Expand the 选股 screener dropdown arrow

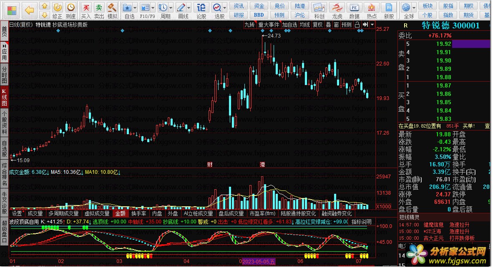[x=225, y=8]
